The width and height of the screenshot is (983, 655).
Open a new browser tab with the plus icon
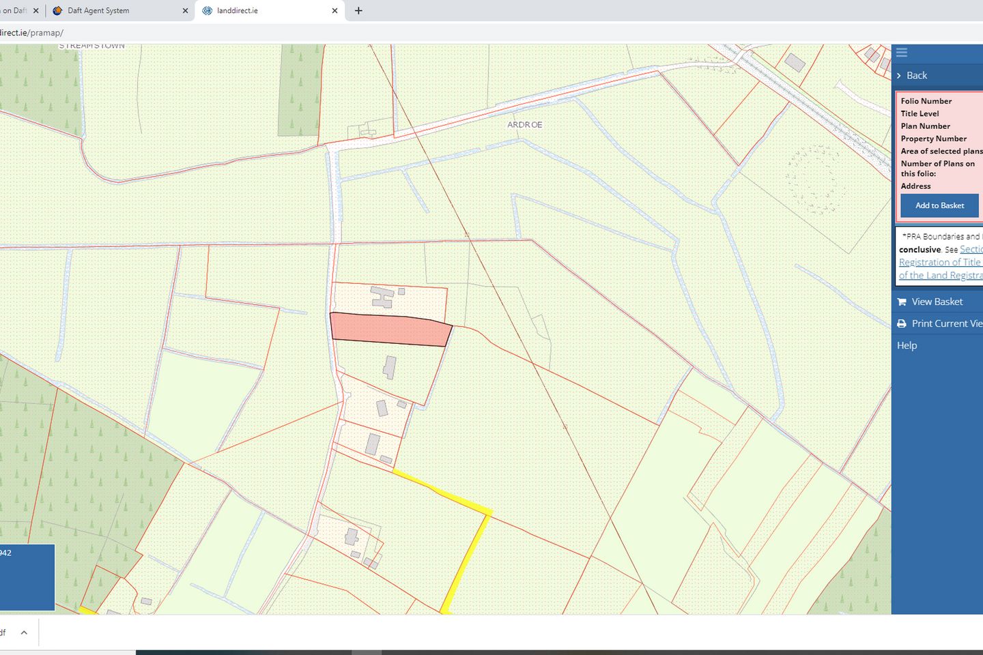[x=358, y=10]
